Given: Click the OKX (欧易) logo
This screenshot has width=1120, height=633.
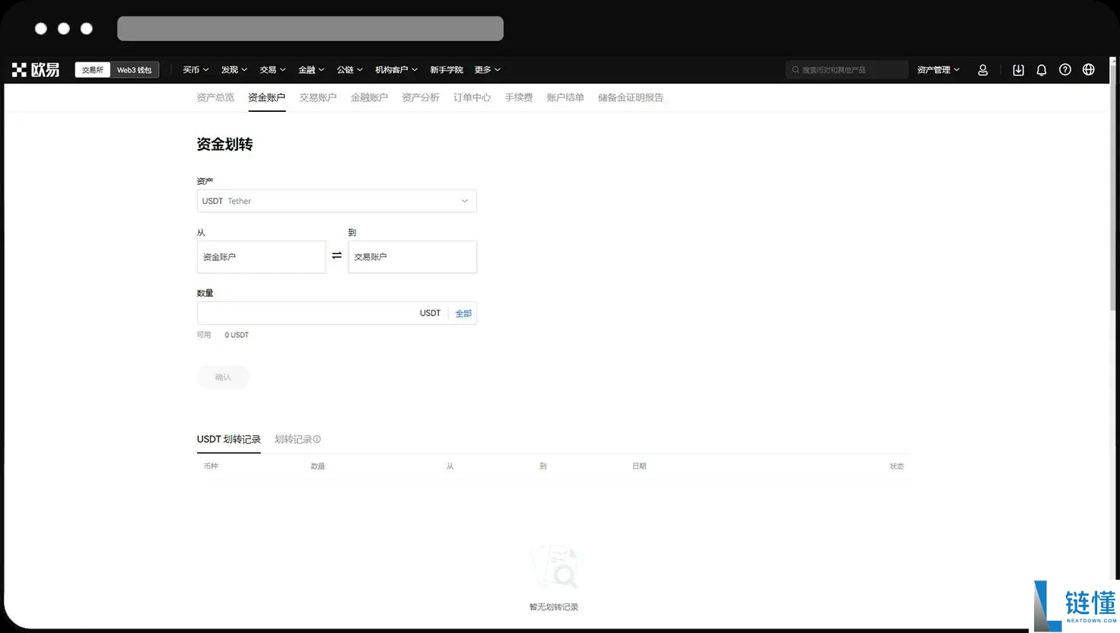Looking at the screenshot, I should [x=35, y=69].
